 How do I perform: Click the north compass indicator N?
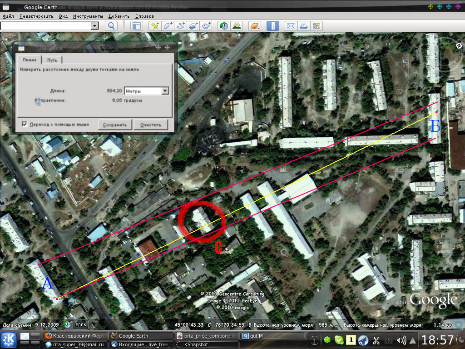click(x=459, y=45)
